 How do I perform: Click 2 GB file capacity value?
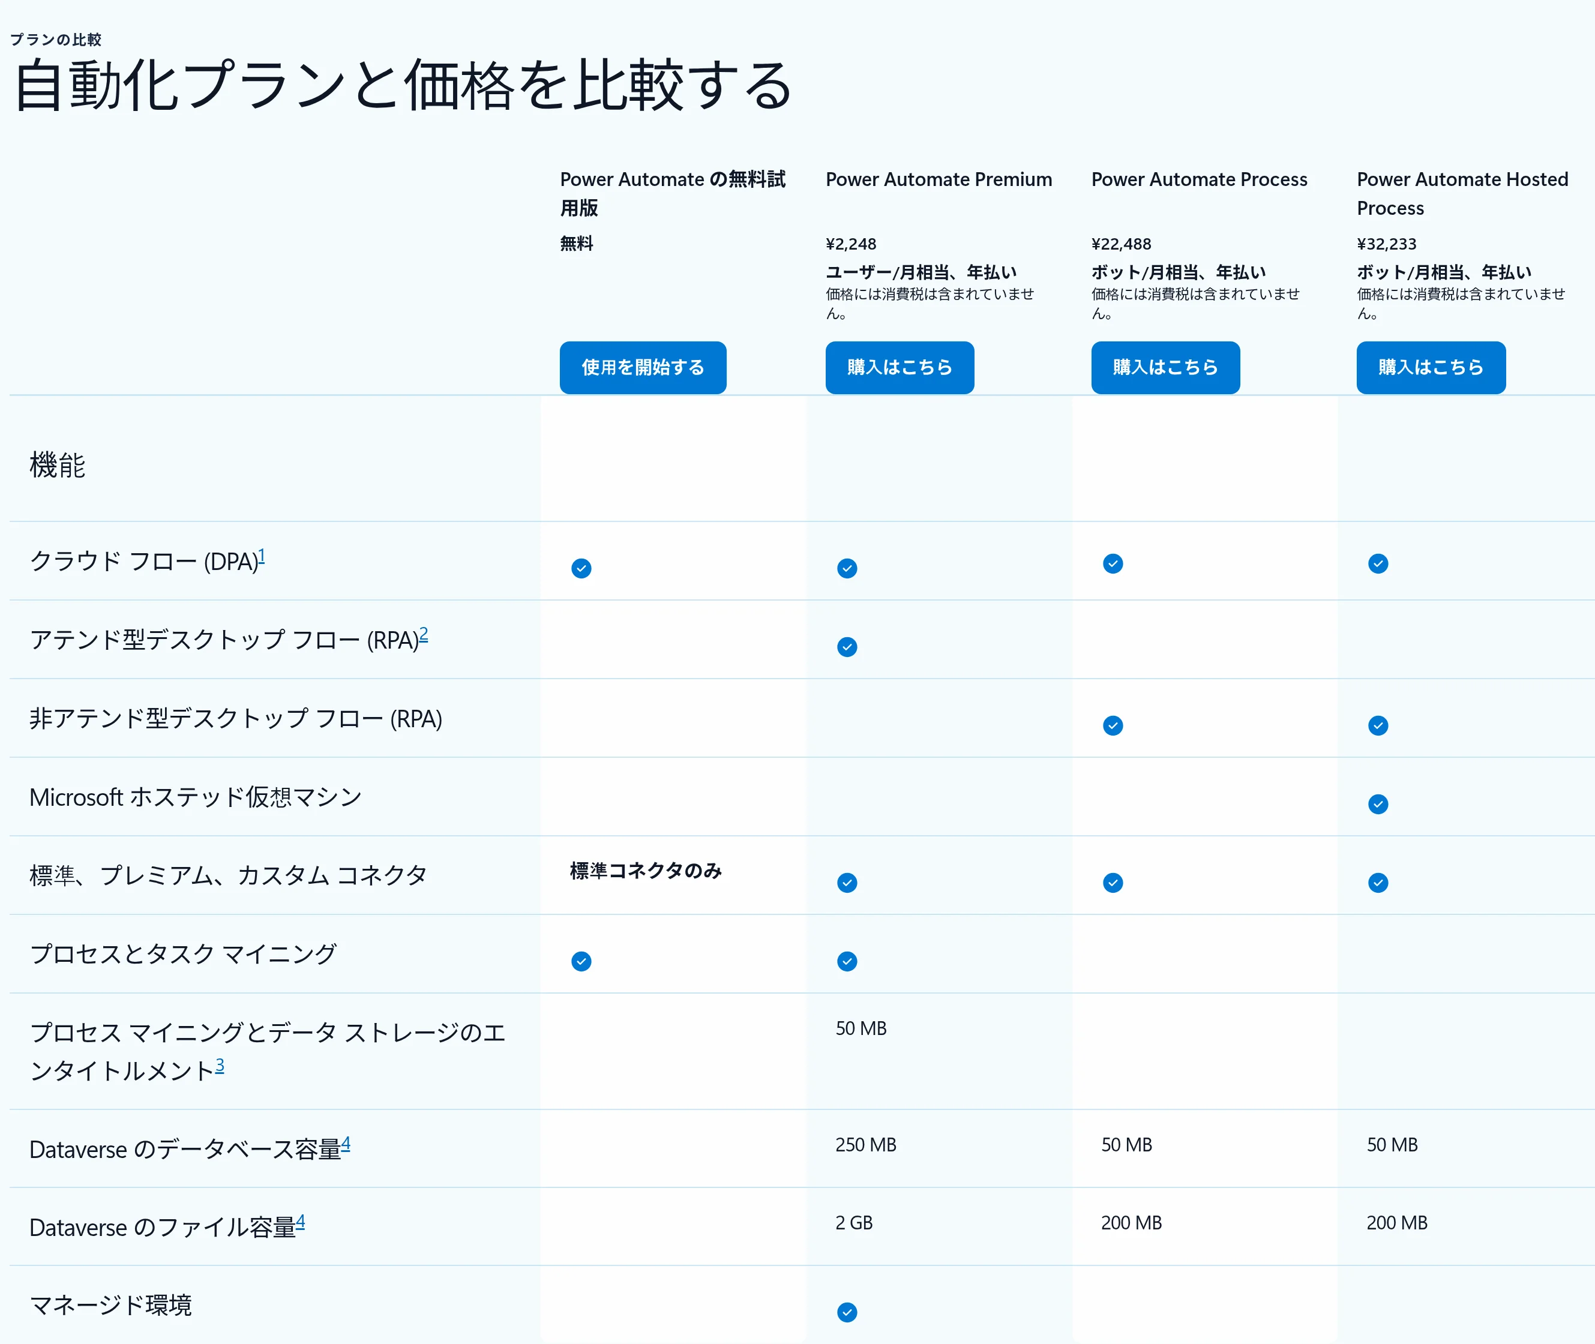coord(853,1223)
